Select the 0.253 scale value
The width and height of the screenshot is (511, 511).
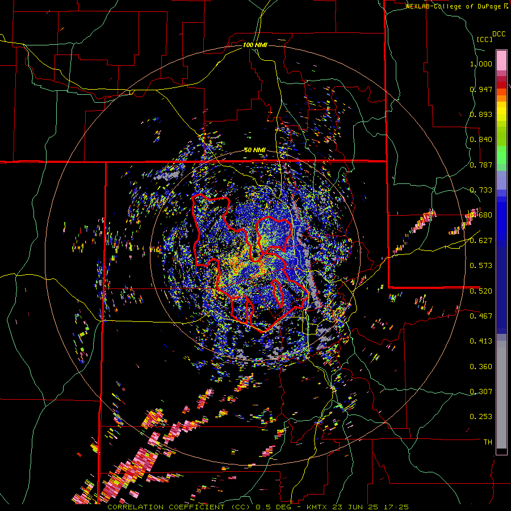click(x=481, y=417)
